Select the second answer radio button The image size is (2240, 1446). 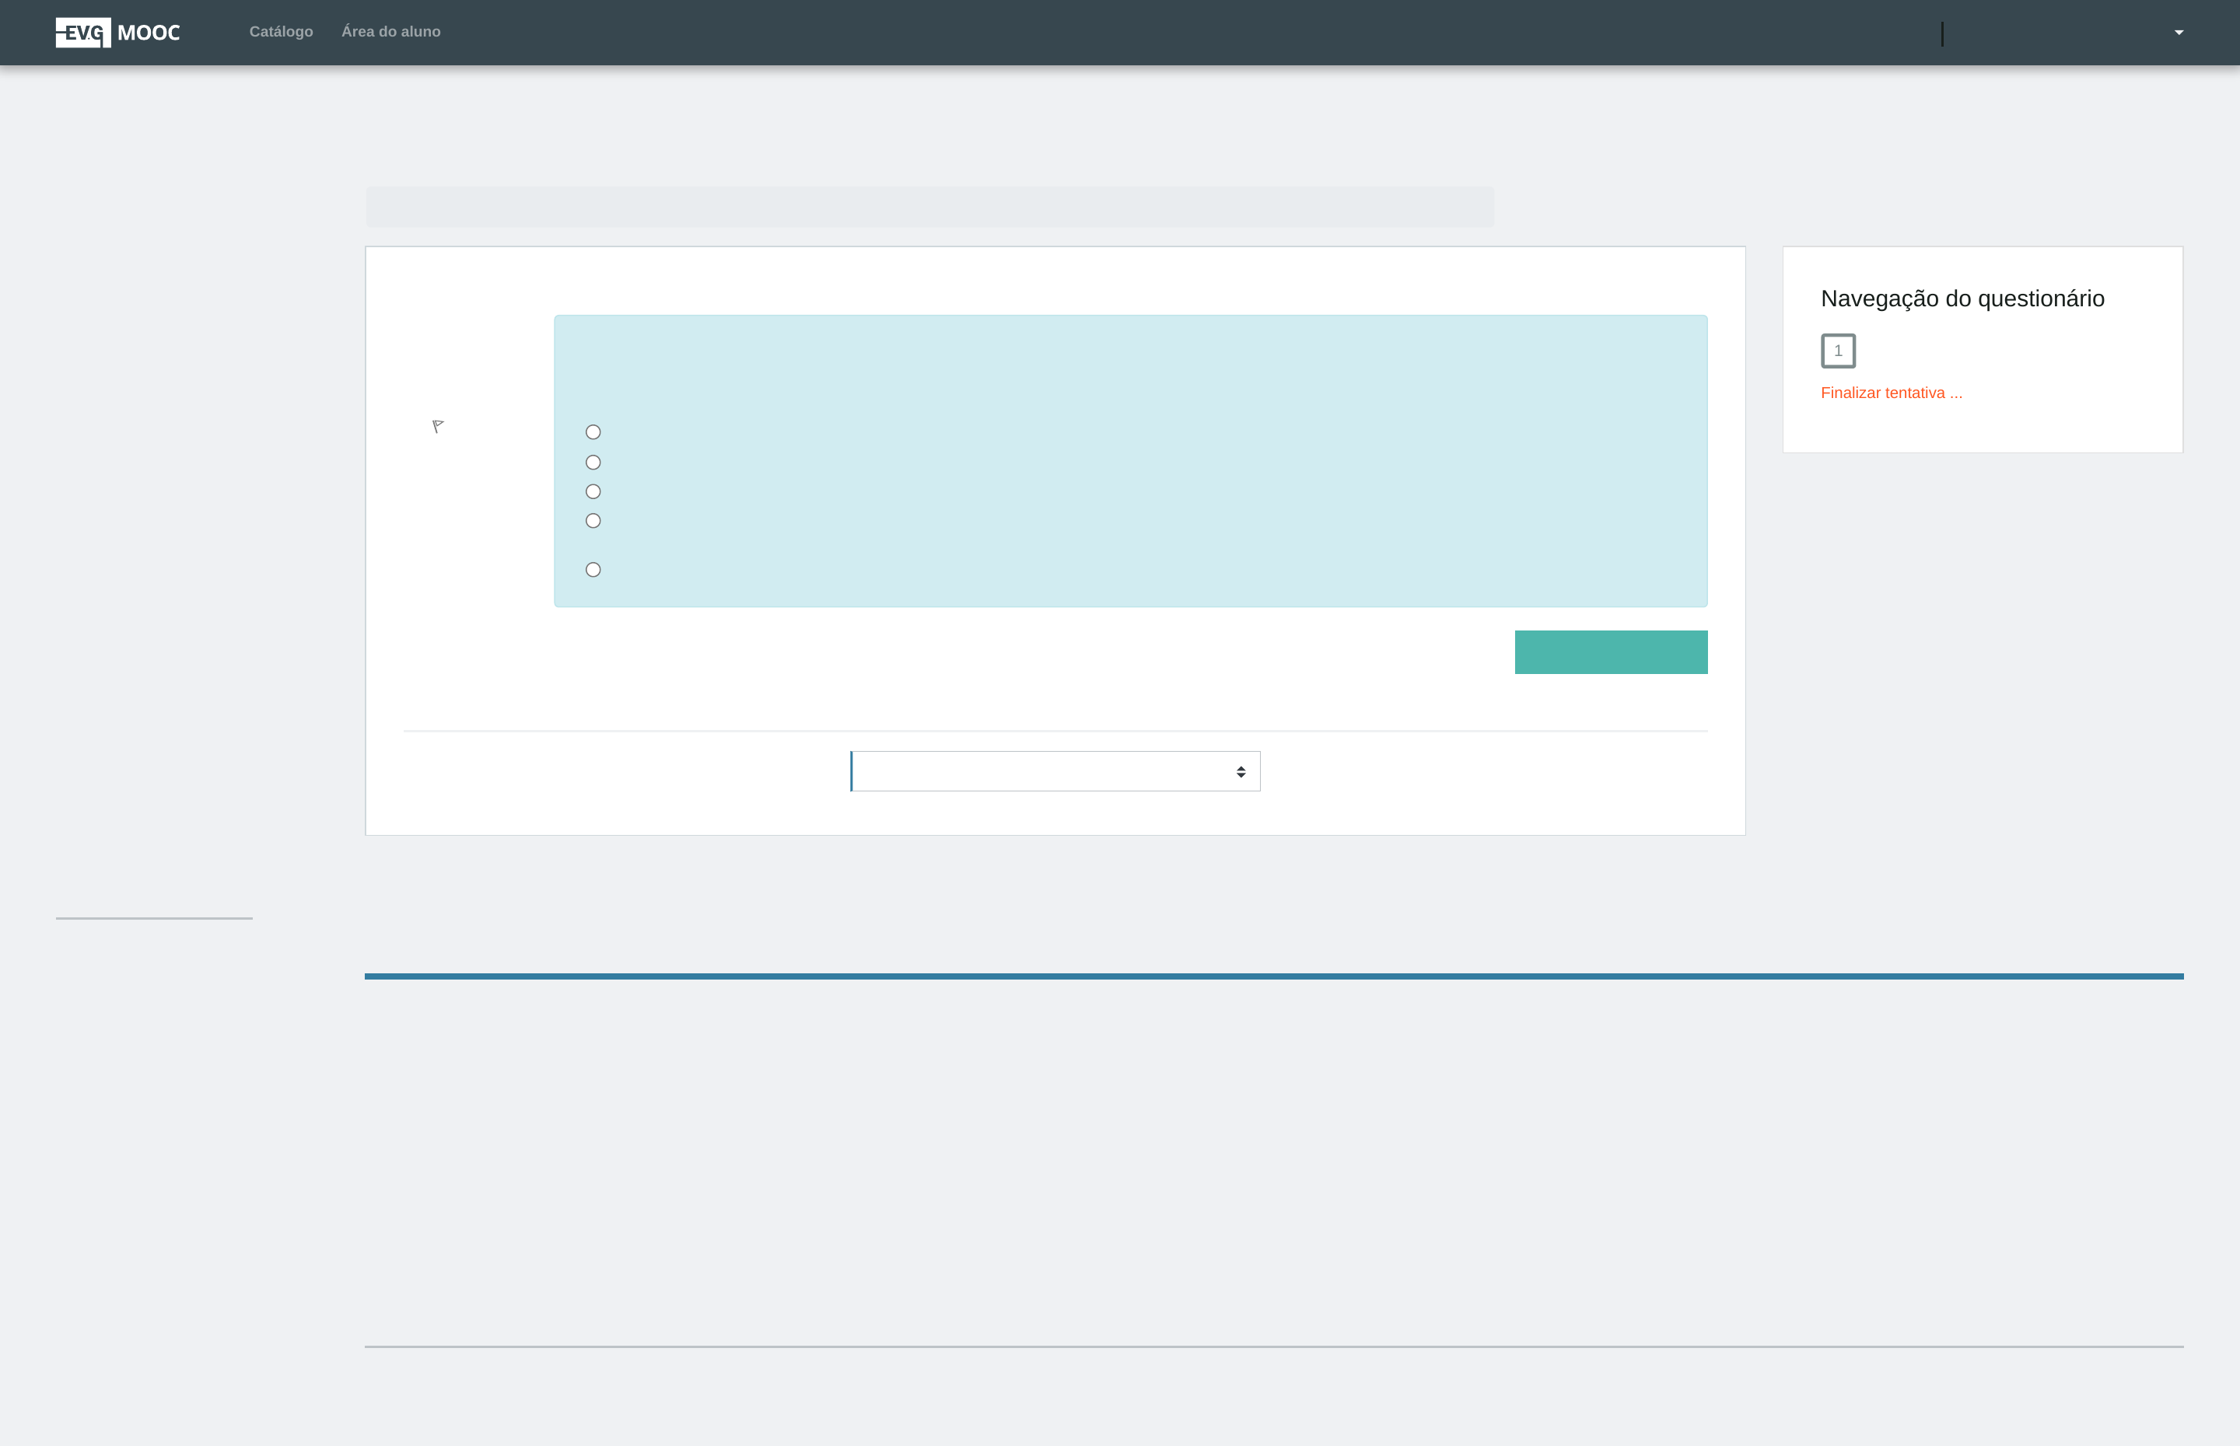(x=593, y=462)
